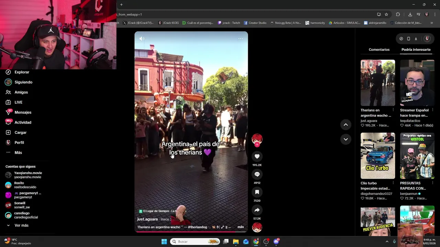This screenshot has width=440, height=247.
Task: Share the video using the arrow icon
Action: pos(257,210)
